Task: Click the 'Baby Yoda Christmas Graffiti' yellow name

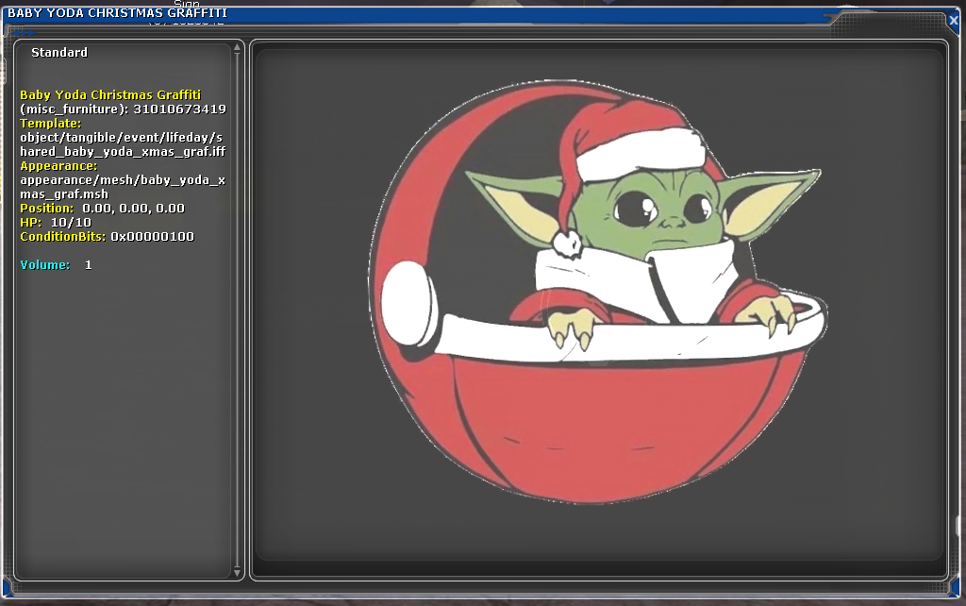Action: [110, 95]
